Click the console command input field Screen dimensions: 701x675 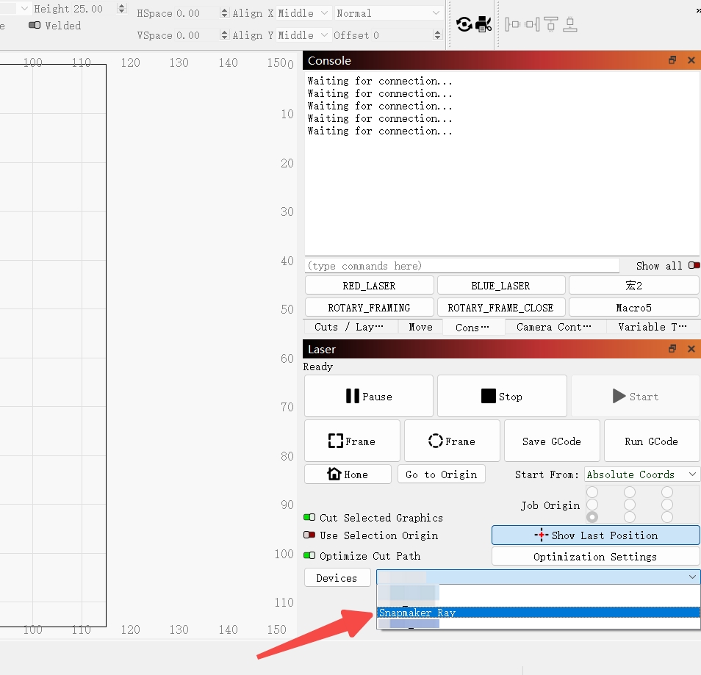(x=462, y=266)
